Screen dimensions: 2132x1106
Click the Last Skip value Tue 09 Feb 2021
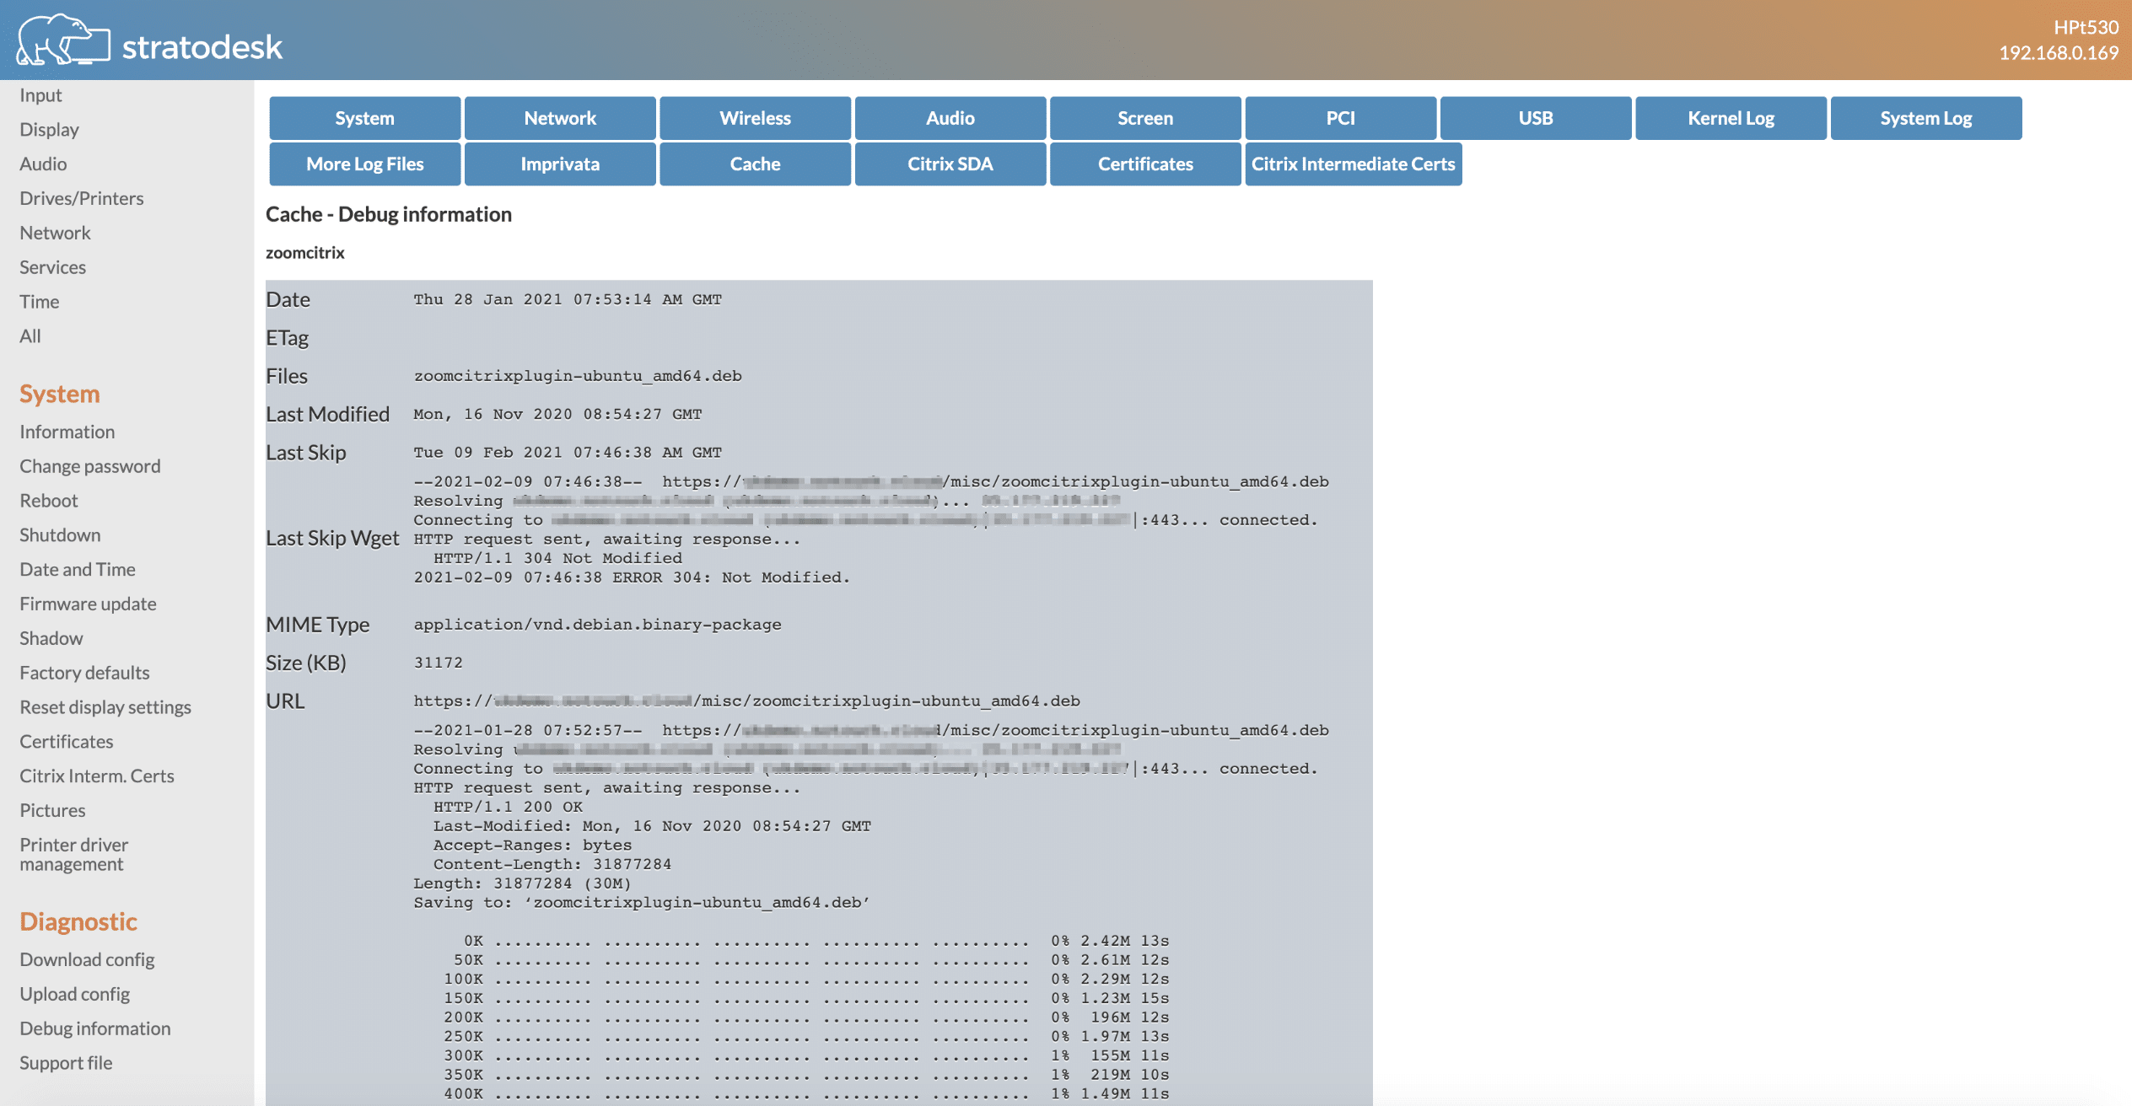568,453
